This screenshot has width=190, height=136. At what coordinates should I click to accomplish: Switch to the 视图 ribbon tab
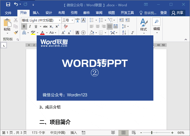click(112, 13)
